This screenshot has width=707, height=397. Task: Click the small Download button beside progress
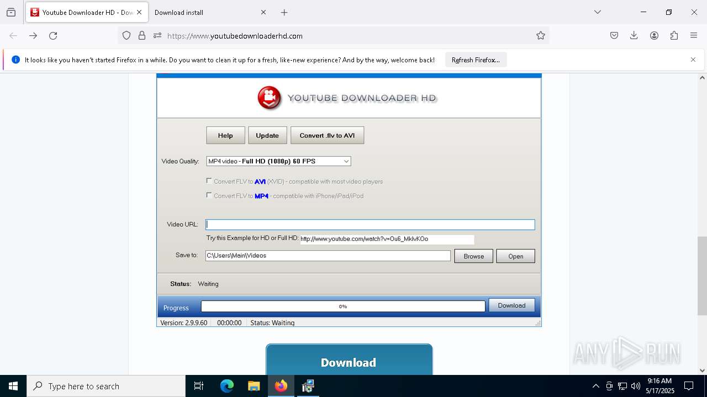(x=511, y=305)
